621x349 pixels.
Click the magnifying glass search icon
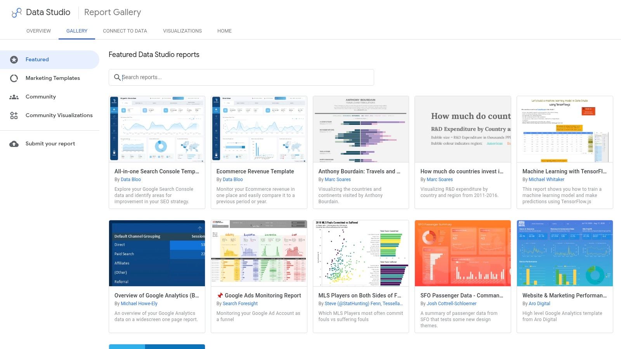[x=117, y=78]
